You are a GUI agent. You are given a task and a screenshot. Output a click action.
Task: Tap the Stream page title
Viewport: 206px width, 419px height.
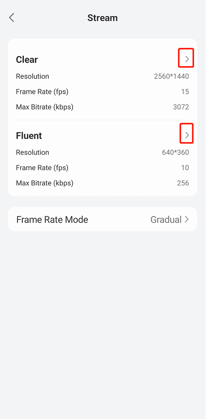[103, 18]
